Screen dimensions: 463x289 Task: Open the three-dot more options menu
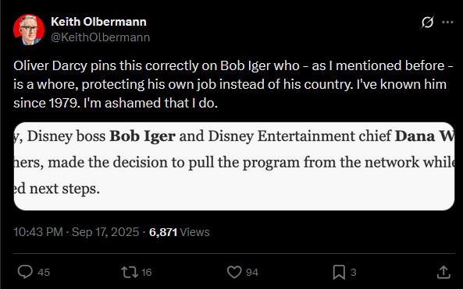(x=447, y=22)
